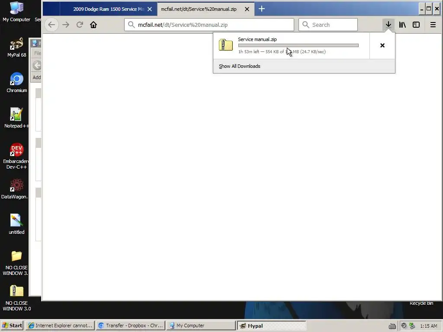Viewport: 443px width, 332px height.
Task: Click the magnifier icon in address bar
Action: pyautogui.click(x=132, y=25)
